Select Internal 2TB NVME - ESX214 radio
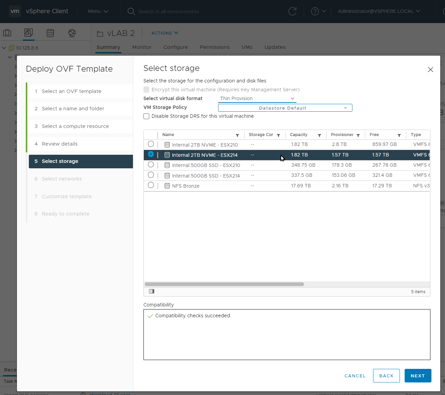Screen dimensions: 445x395 point(151,154)
